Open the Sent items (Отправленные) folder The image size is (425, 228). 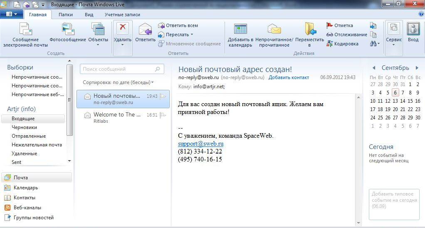(x=29, y=136)
